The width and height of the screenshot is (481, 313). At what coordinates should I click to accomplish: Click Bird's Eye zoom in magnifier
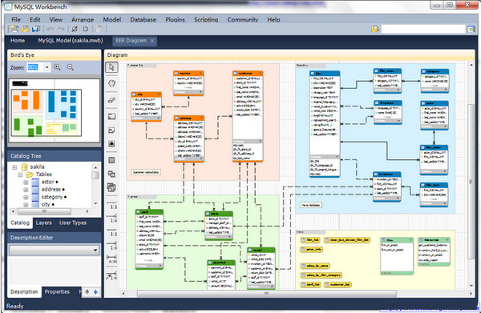(57, 67)
